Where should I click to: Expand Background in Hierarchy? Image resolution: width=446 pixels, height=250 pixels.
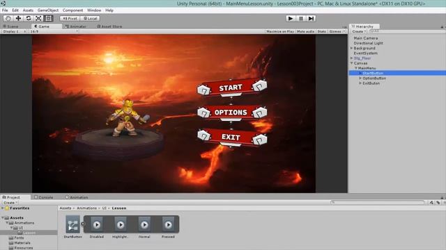click(x=351, y=48)
